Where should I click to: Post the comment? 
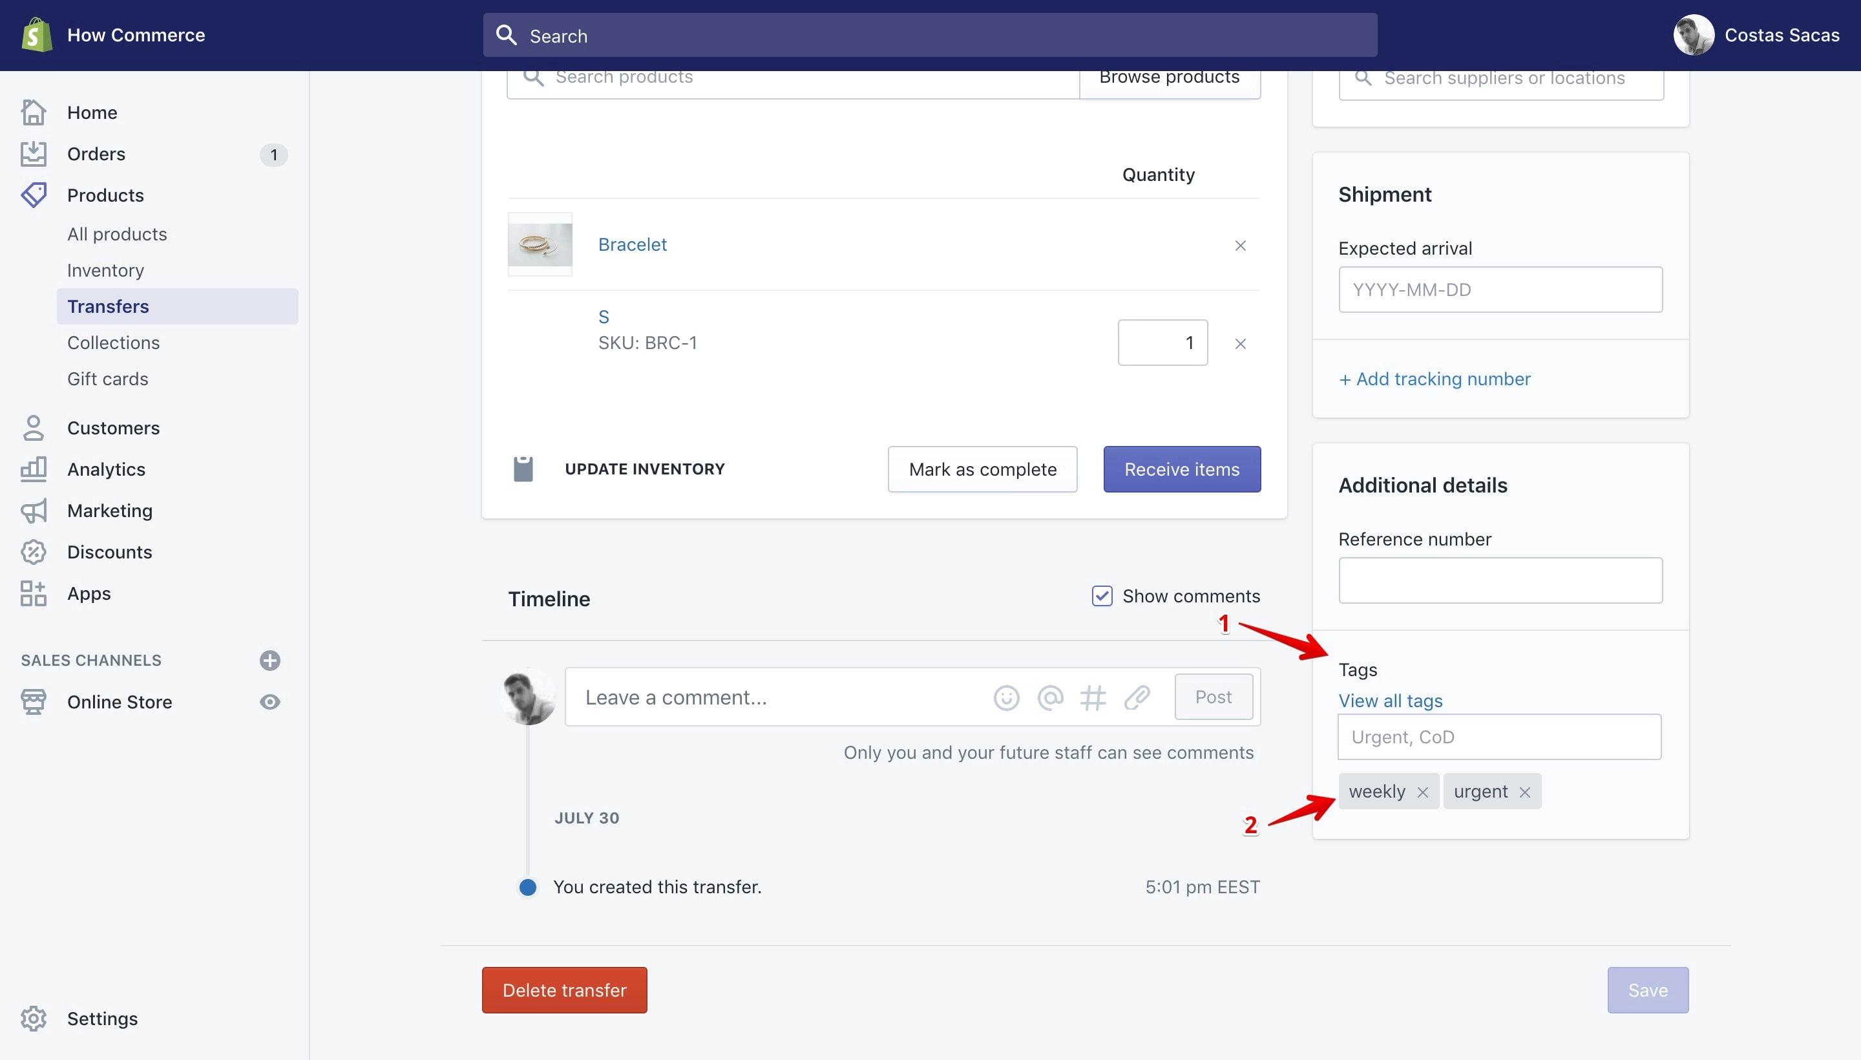pyautogui.click(x=1214, y=697)
